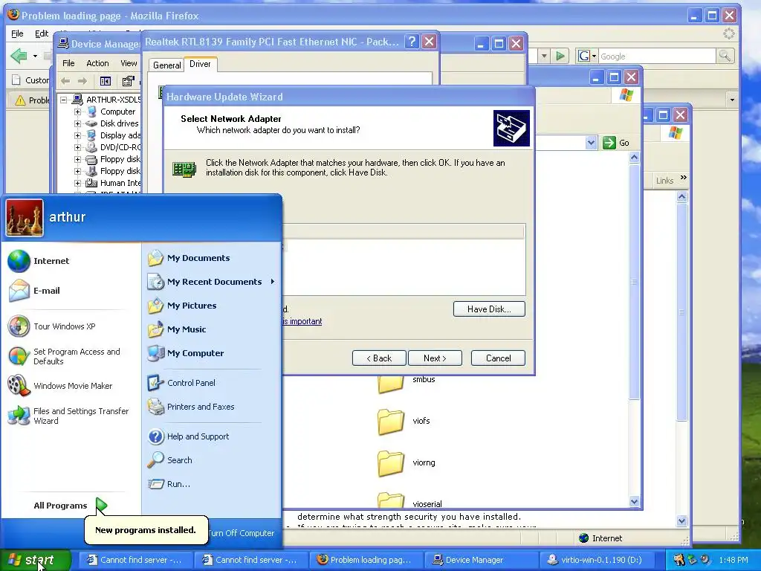This screenshot has height=571, width=761.
Task: Open Device Manager View menu
Action: 129,63
